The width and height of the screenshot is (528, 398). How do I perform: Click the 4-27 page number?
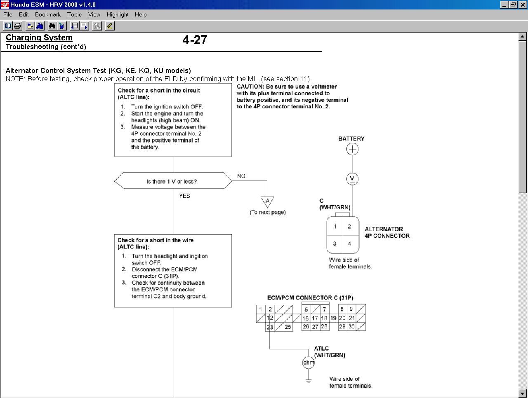click(195, 40)
